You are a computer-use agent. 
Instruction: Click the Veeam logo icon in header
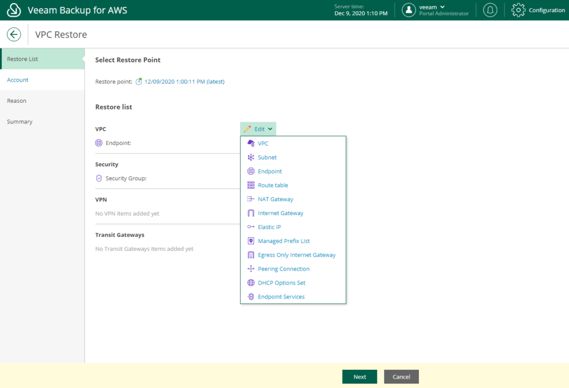click(x=14, y=10)
